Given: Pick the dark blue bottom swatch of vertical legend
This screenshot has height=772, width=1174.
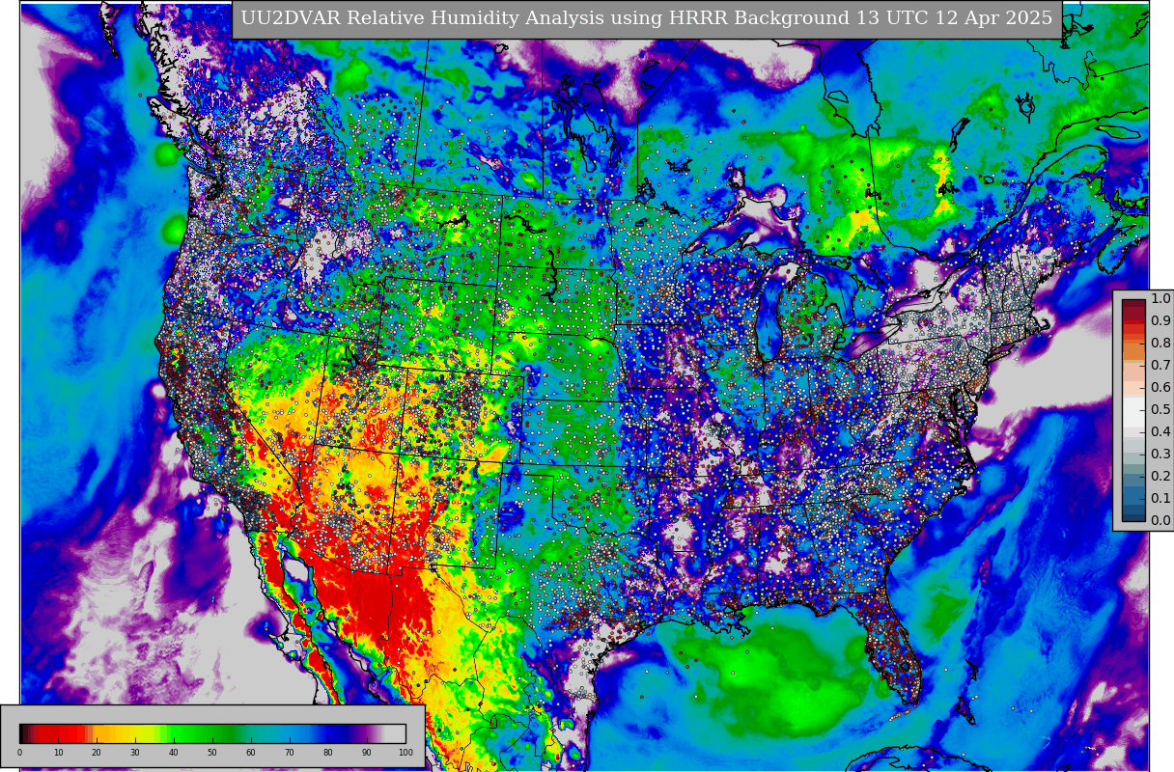Looking at the screenshot, I should point(1133,513).
